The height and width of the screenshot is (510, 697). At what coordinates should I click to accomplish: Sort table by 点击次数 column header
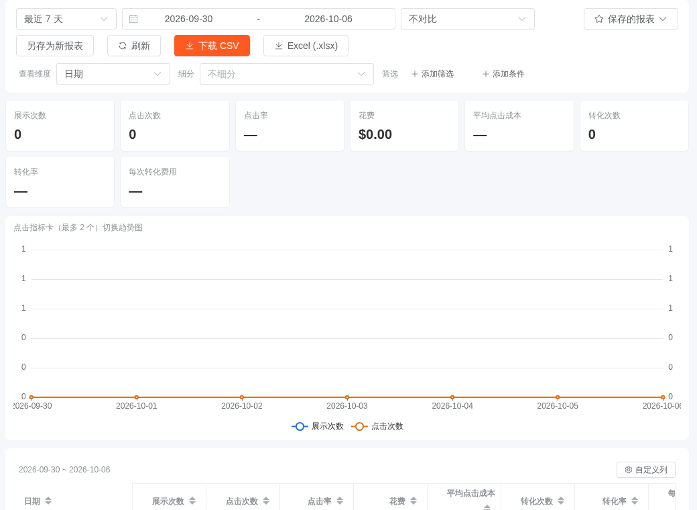click(x=266, y=501)
